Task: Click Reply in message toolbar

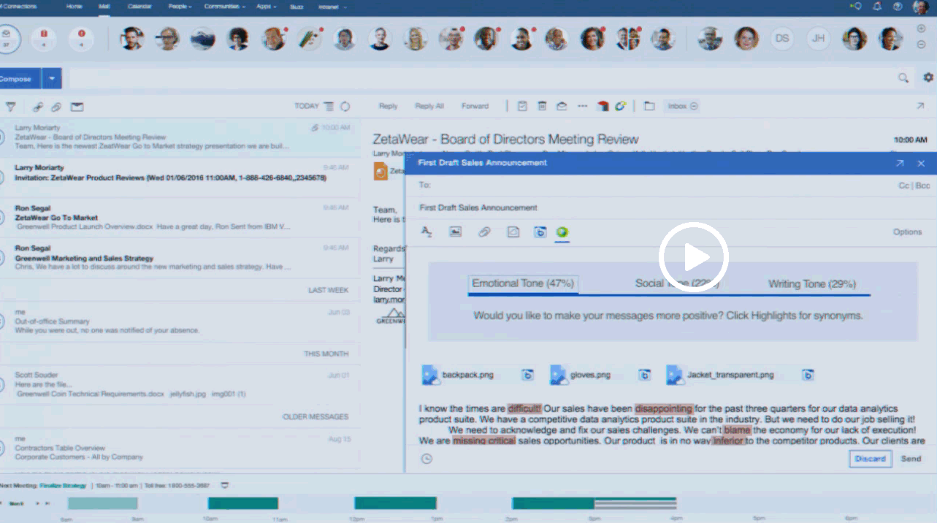Action: click(x=388, y=106)
